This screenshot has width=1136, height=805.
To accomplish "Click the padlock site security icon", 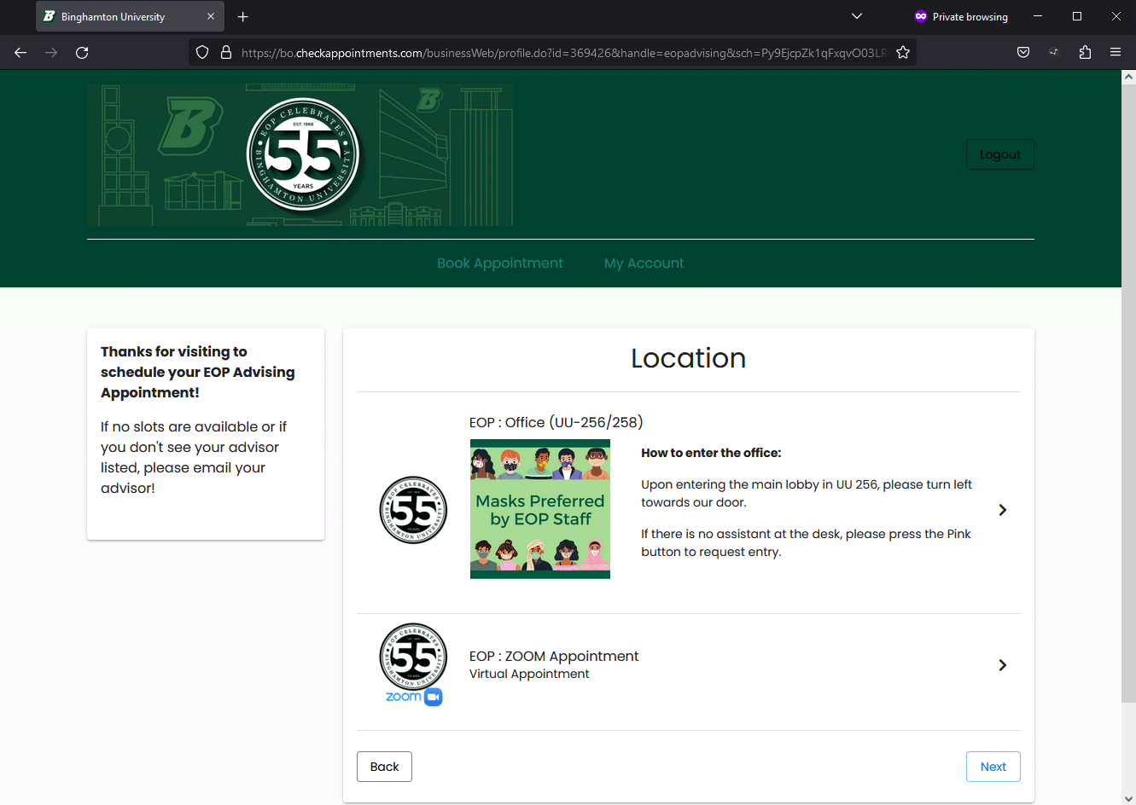I will (226, 53).
